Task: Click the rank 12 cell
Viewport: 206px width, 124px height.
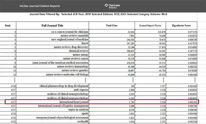Action: 8,74
